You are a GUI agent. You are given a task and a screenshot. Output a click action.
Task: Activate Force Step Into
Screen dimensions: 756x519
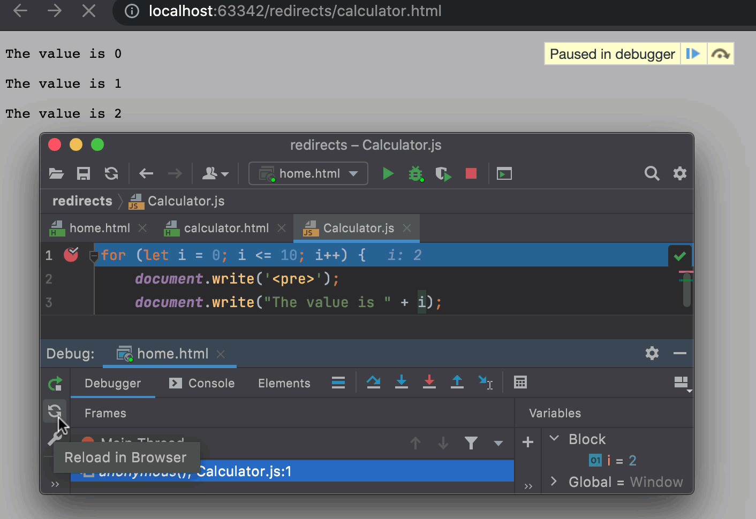click(429, 382)
